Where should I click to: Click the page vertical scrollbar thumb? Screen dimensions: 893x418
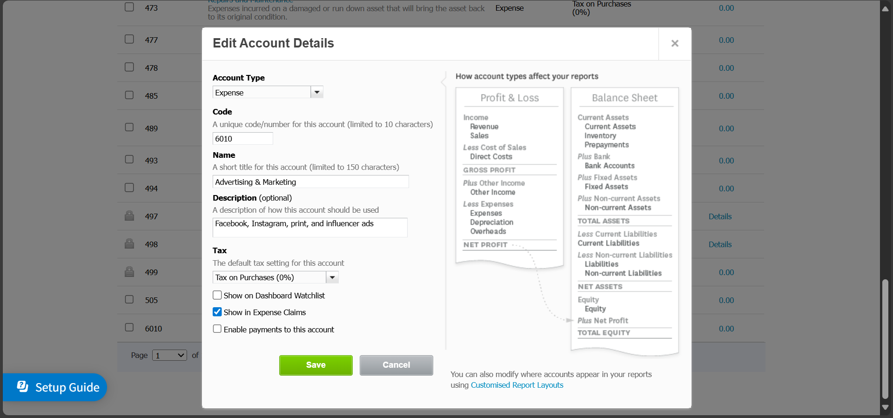tap(885, 339)
